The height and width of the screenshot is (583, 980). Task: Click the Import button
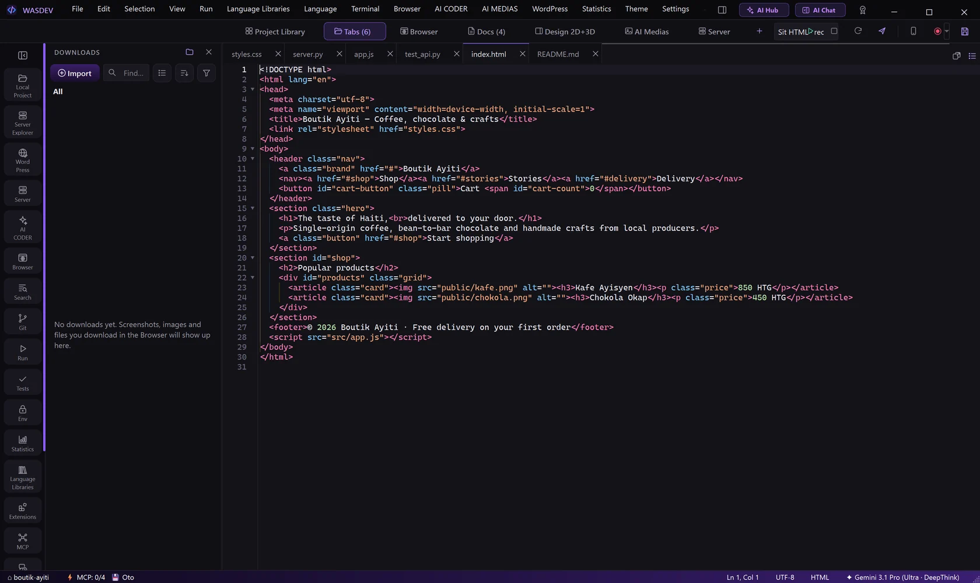pos(75,73)
